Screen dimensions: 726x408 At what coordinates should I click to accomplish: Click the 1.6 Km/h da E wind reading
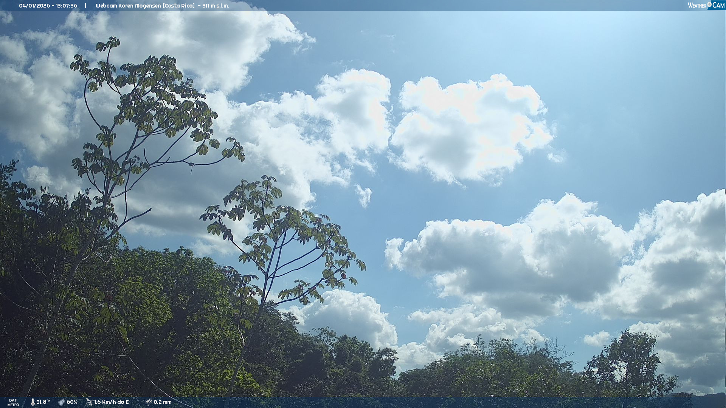coord(111,402)
